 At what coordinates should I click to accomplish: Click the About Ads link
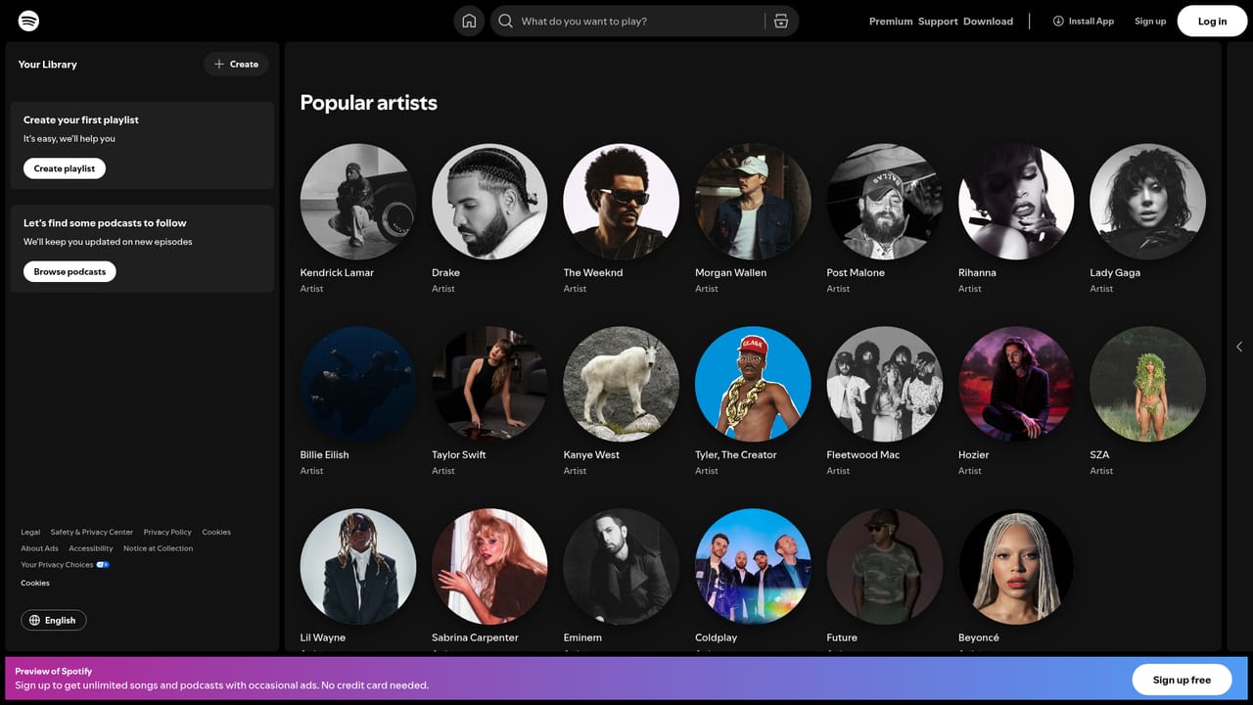coord(39,548)
